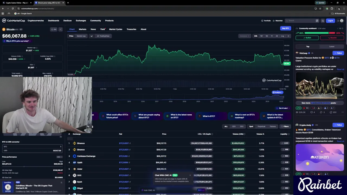This screenshot has width=347, height=195.
Task: Switch to the Treasuries tab
Action: [131, 29]
